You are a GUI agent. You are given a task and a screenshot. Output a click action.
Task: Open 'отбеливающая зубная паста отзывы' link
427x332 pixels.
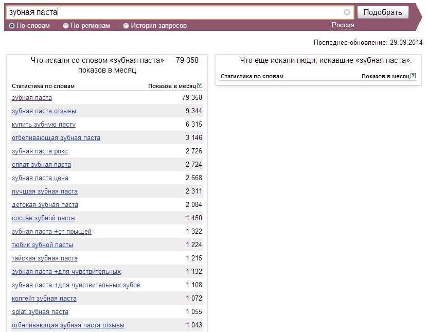(x=68, y=325)
